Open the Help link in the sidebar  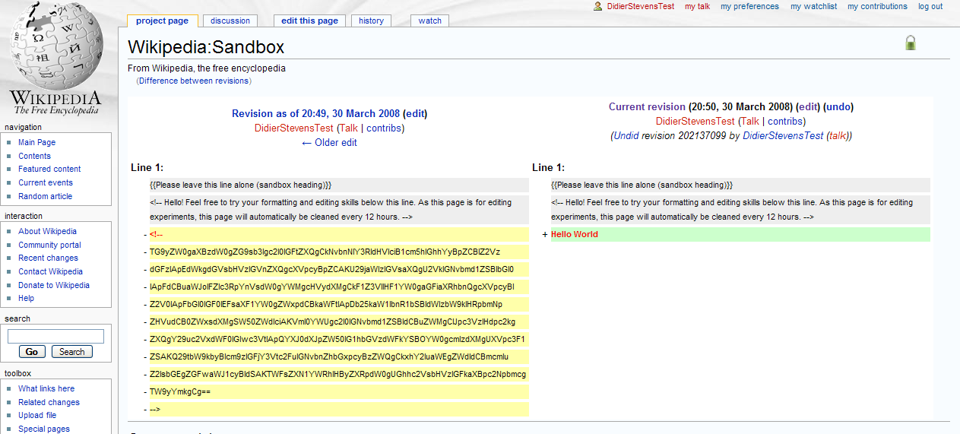[27, 298]
